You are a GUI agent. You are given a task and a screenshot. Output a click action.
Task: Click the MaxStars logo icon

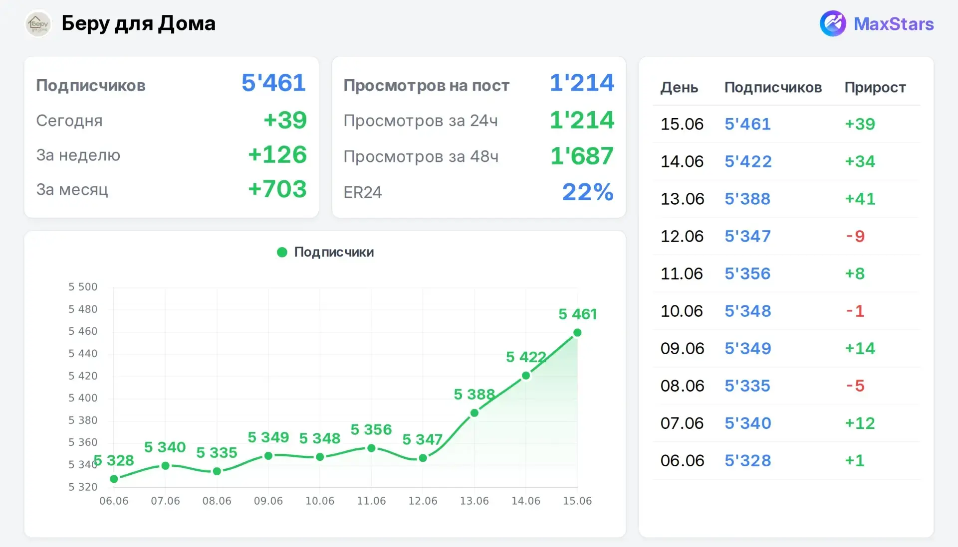pyautogui.click(x=833, y=23)
